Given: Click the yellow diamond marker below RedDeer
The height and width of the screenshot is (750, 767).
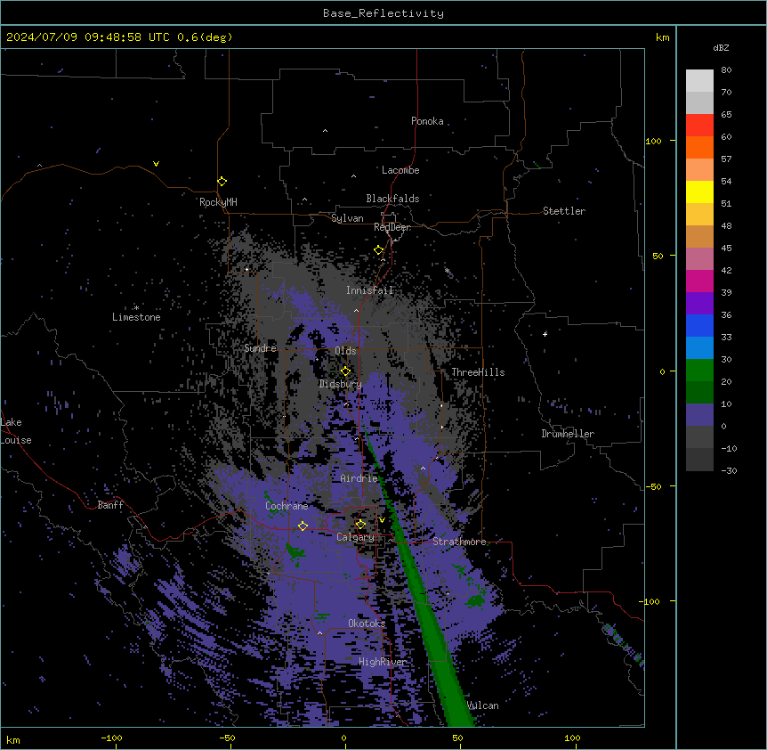Looking at the screenshot, I should 379,250.
